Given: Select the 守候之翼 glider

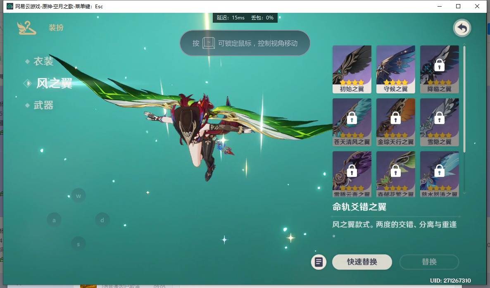Looking at the screenshot, I should click(x=396, y=69).
